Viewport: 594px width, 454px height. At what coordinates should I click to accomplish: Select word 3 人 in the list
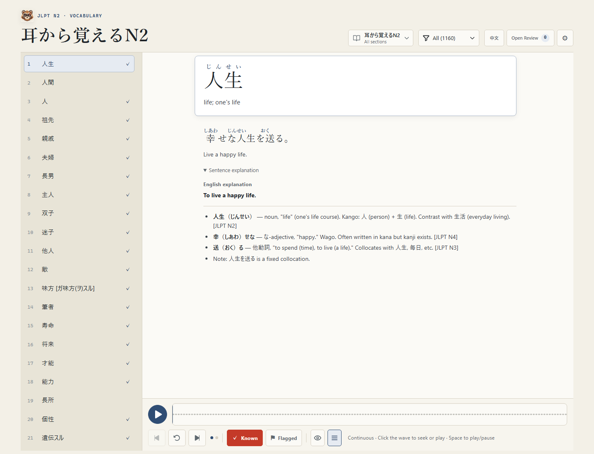click(x=79, y=101)
